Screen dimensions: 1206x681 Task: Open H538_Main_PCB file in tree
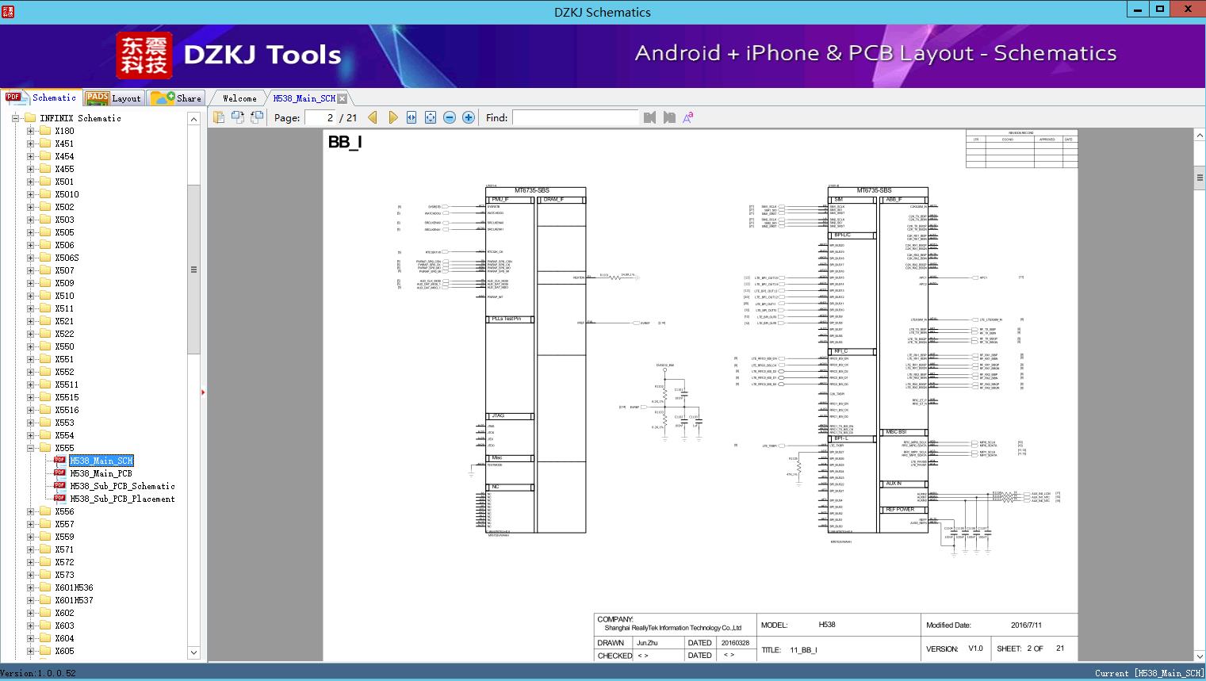[101, 473]
